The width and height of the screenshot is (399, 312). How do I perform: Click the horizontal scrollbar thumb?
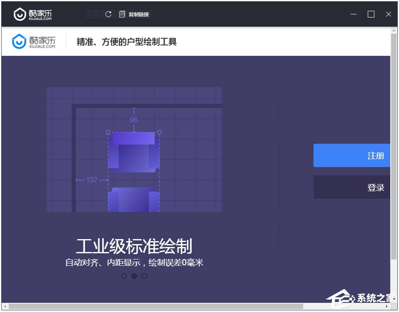[x=154, y=307]
